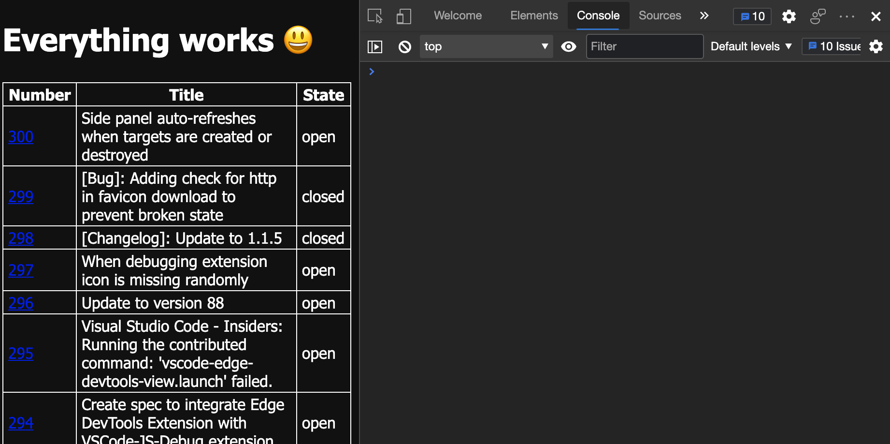Show the console sidebar
Image resolution: width=890 pixels, height=444 pixels.
(x=375, y=46)
